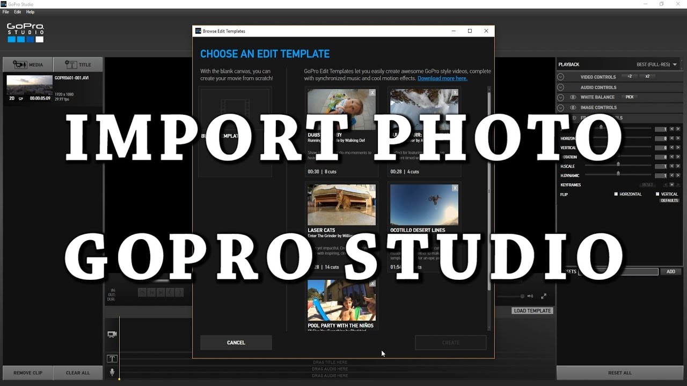Expand the White Balance section
The image size is (687, 386).
click(x=560, y=97)
